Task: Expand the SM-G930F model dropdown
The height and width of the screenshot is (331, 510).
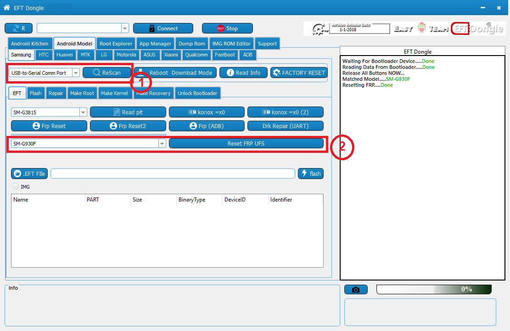Action: [162, 143]
